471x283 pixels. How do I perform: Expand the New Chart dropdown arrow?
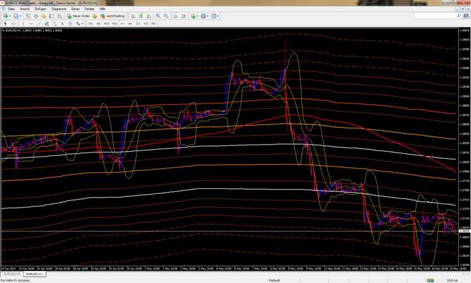[10, 16]
